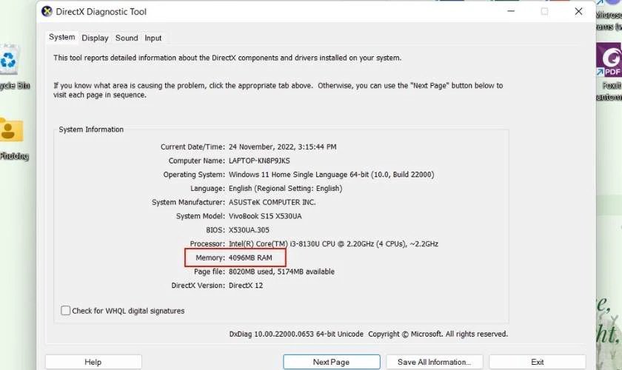Viewport: 622px width, 370px height.
Task: Click computer name 'LAPTOP-KN8P9JKS'
Action: pos(259,161)
